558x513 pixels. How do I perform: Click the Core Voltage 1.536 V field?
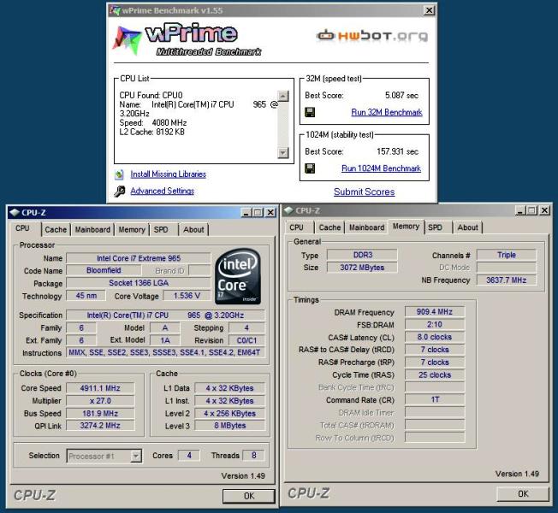[x=187, y=296]
